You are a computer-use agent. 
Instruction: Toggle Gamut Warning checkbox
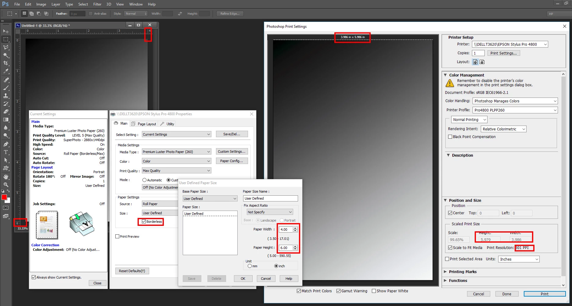338,291
